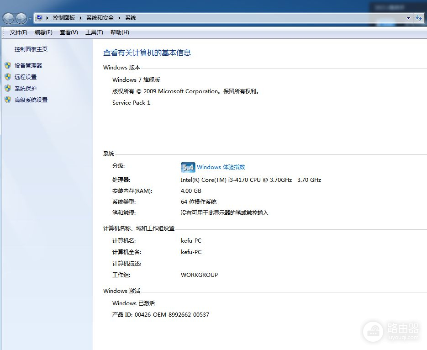
Task: Expand the recent pages arrow beside Forward button
Action: [31, 19]
